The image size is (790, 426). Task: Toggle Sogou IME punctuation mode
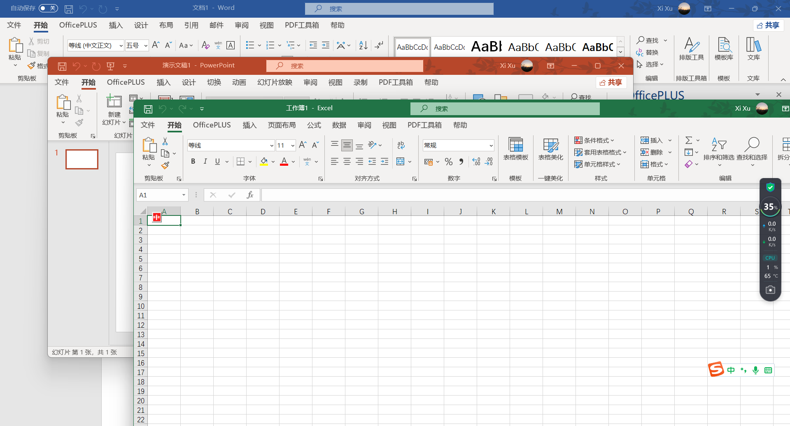[x=743, y=370]
